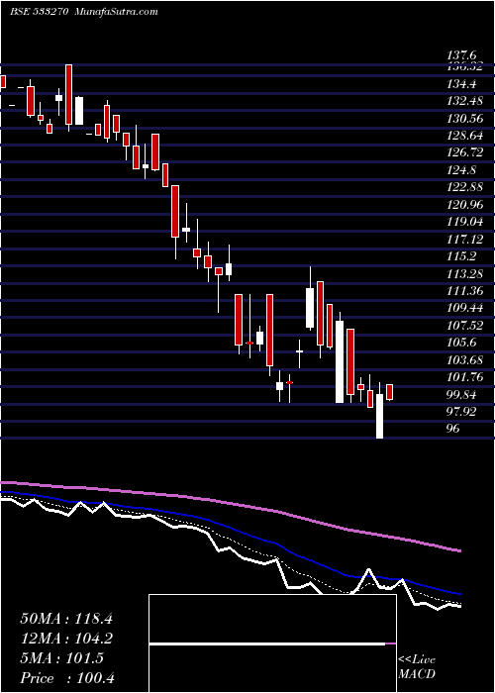Screen dimensions: 495x693
Task: Click the 120.96 price axis label
Action: tap(465, 204)
